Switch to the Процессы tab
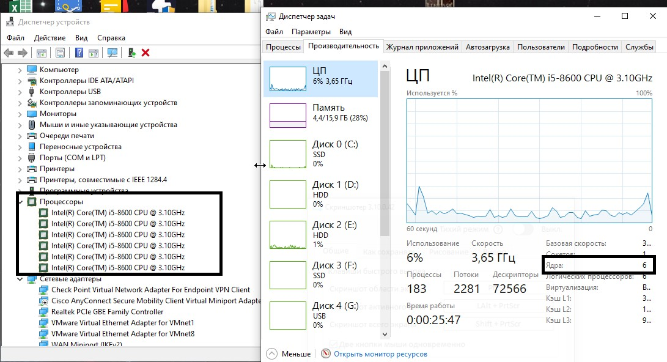The image size is (667, 362). (283, 47)
